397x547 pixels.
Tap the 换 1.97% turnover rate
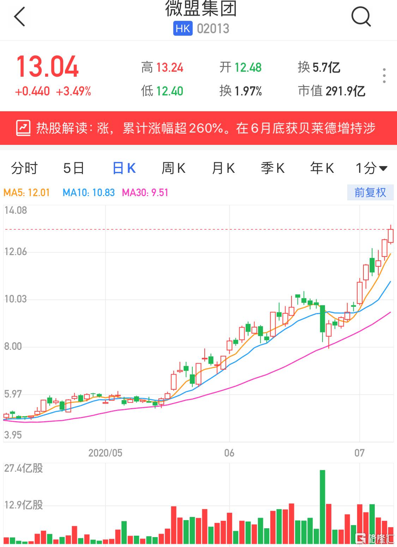241,91
